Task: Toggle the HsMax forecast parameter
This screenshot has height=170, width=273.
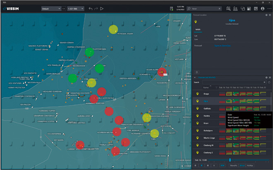Action: click(x=250, y=165)
